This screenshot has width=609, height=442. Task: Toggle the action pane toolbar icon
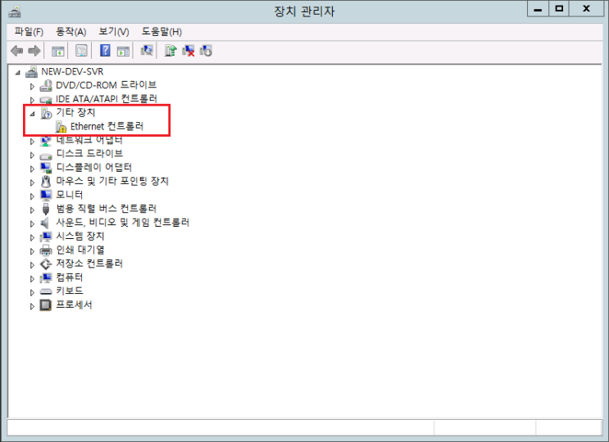point(123,51)
